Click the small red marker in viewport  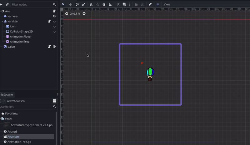pos(142,63)
